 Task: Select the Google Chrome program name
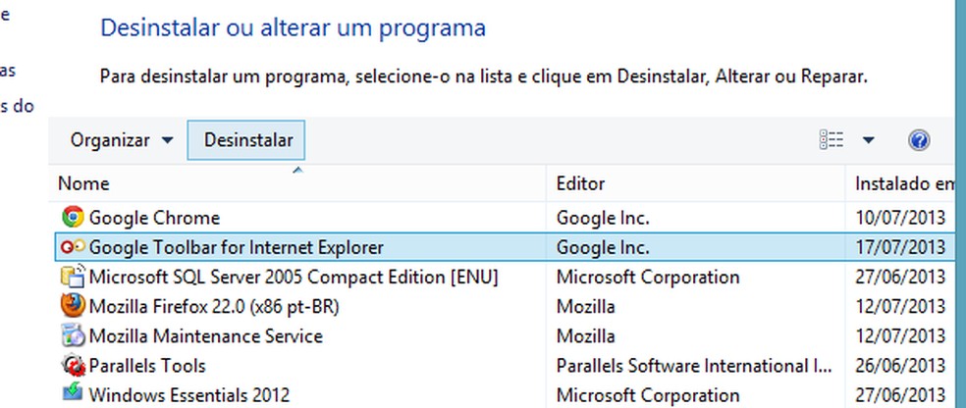(154, 218)
